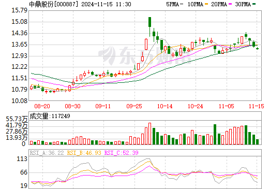
Task: Click the tallest green volume bar
Action: (215, 134)
